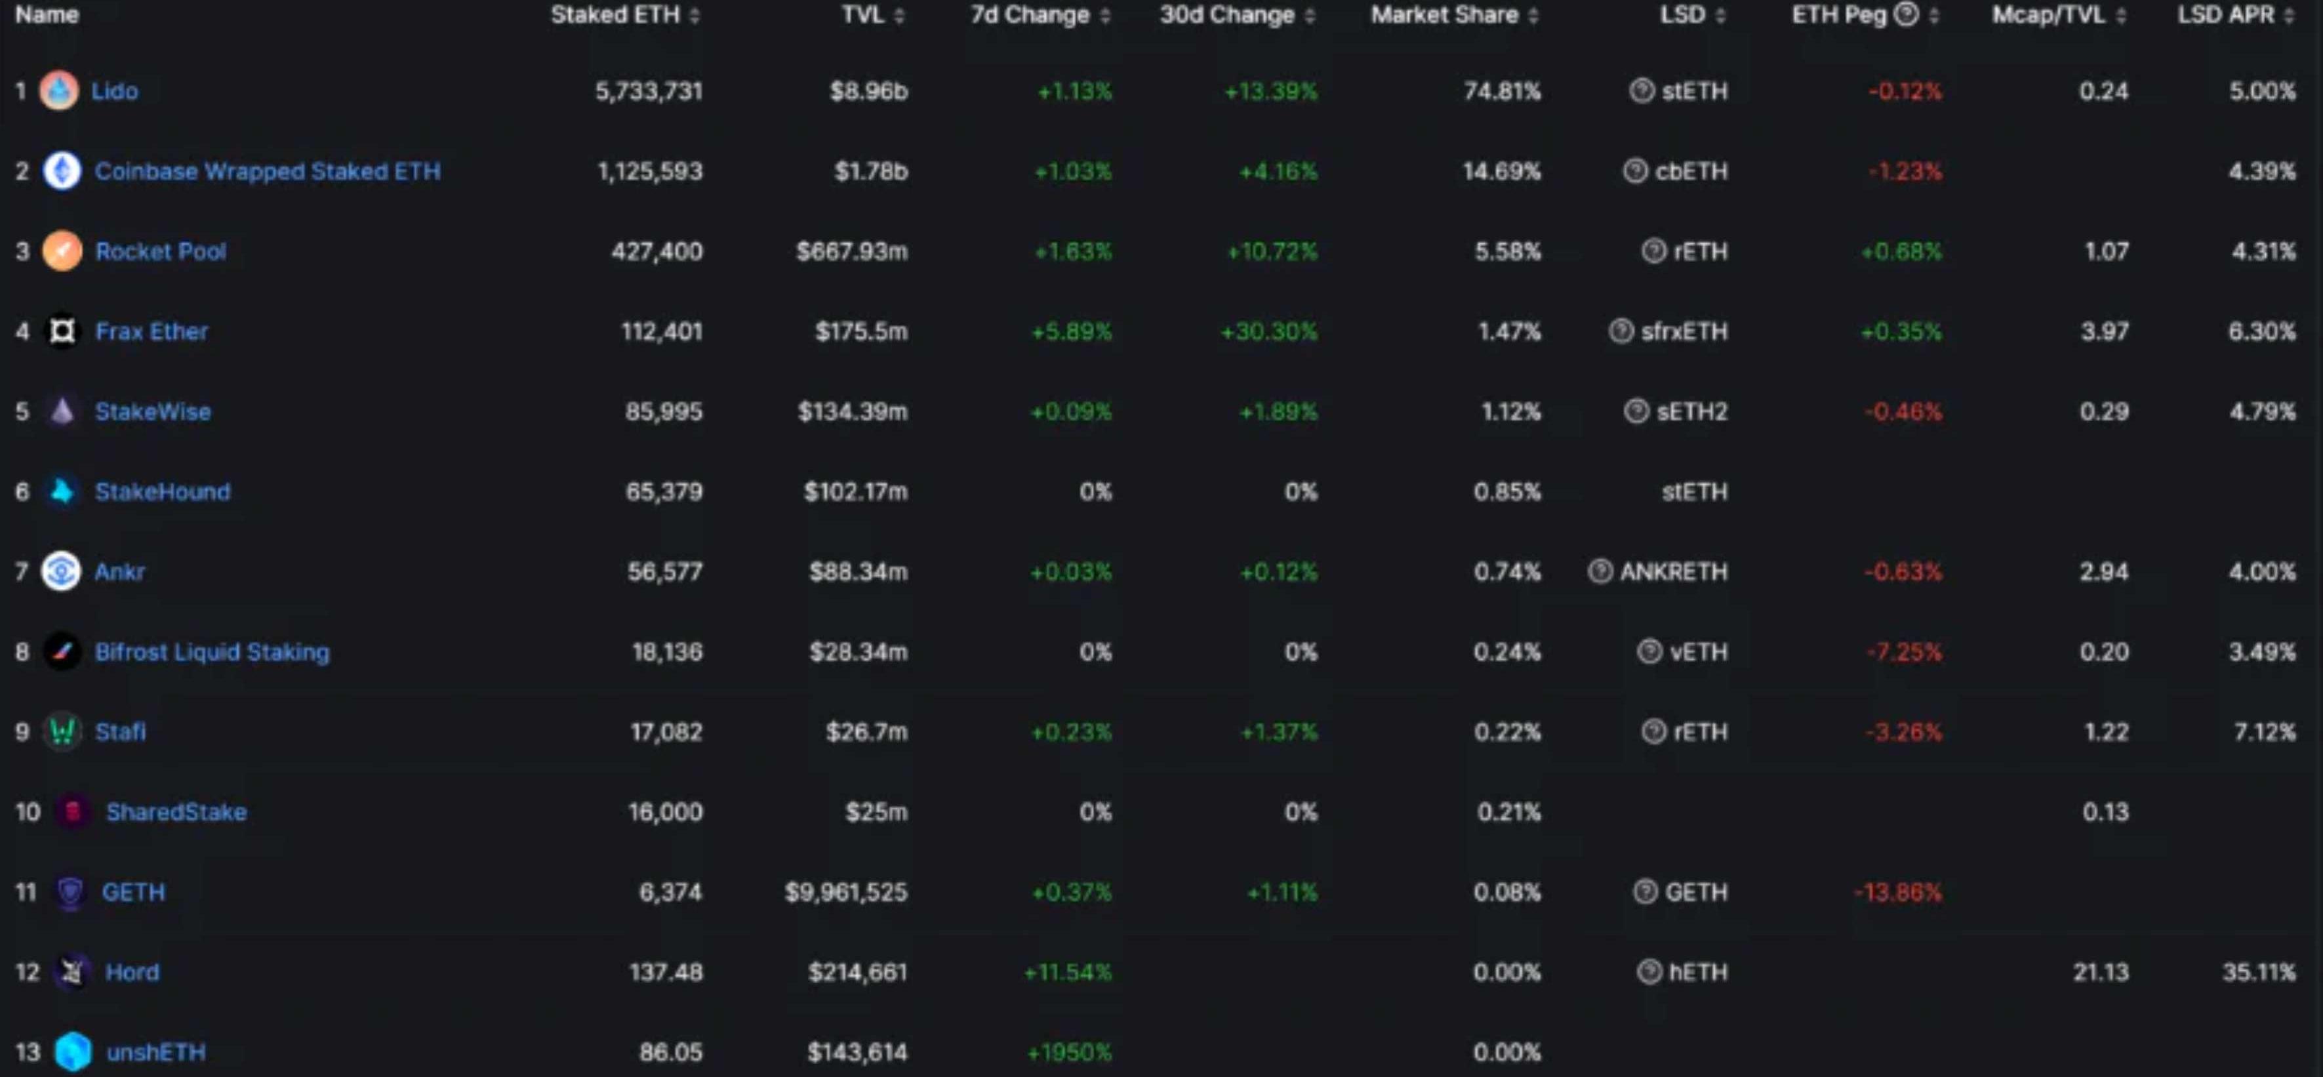Click the Lido protocol logo icon
Viewport: 2323px width, 1077px height.
tap(58, 91)
